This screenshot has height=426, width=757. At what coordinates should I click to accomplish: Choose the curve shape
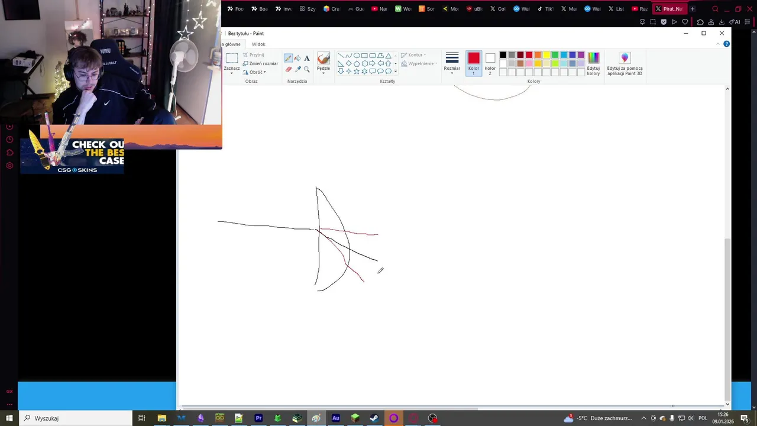point(348,56)
